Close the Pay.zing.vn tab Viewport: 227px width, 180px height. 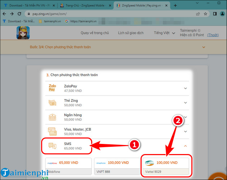pyautogui.click(x=166, y=5)
